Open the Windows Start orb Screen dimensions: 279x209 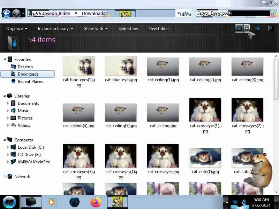pos(9,202)
